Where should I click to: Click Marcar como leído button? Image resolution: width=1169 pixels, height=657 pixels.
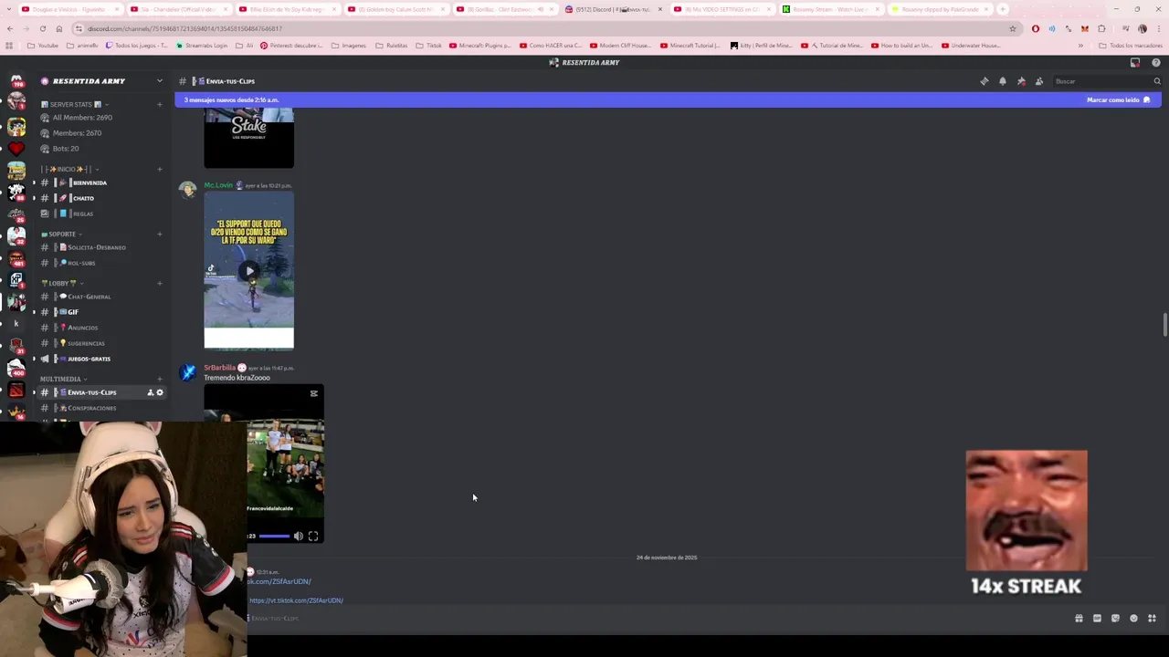pyautogui.click(x=1118, y=99)
